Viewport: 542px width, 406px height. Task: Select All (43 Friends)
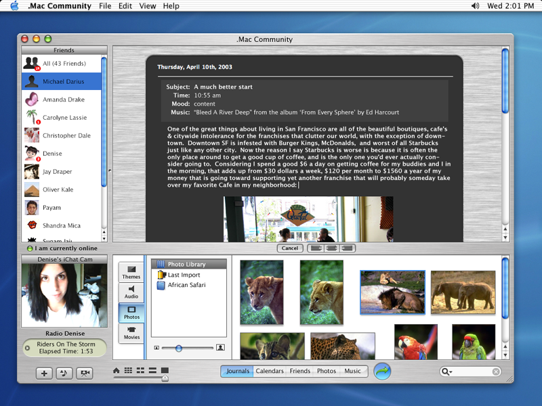62,64
